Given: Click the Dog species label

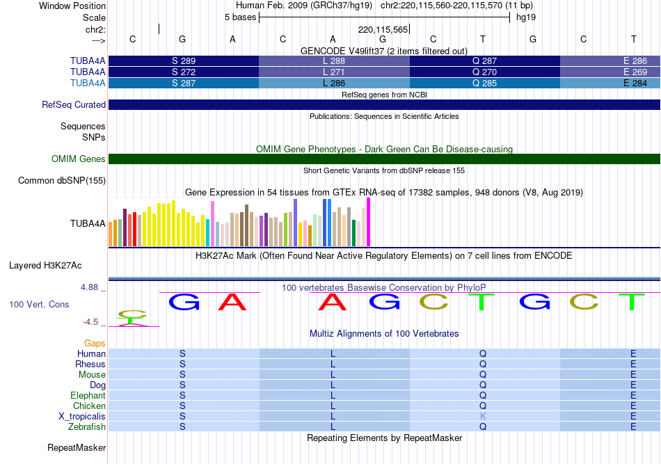Looking at the screenshot, I should pyautogui.click(x=98, y=385).
